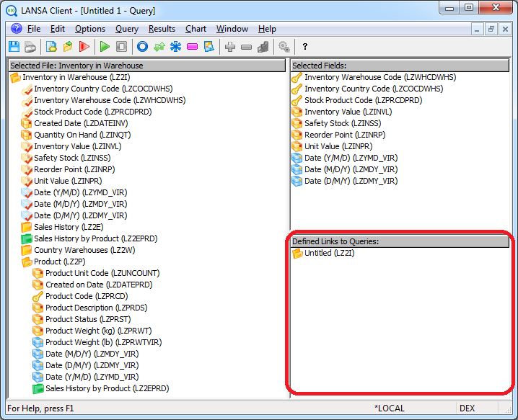The width and height of the screenshot is (518, 420).
Task: Minimize the inner query document window
Action: point(477,29)
